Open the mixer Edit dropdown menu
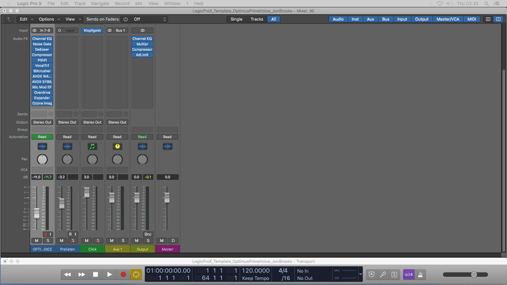507x285 pixels. pyautogui.click(x=26, y=19)
